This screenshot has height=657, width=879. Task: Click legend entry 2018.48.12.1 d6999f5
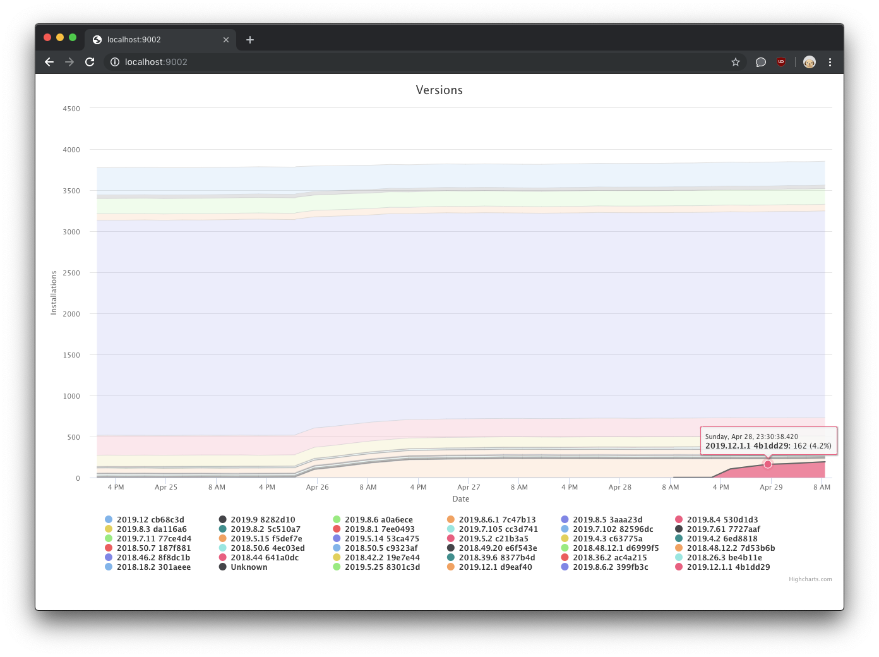point(610,548)
